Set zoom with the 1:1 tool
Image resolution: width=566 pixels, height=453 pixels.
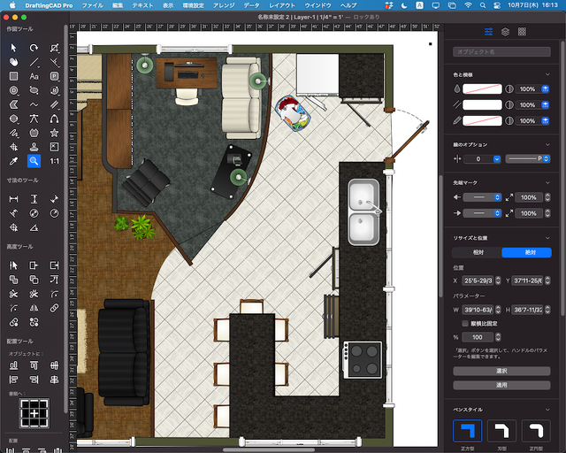pos(55,161)
